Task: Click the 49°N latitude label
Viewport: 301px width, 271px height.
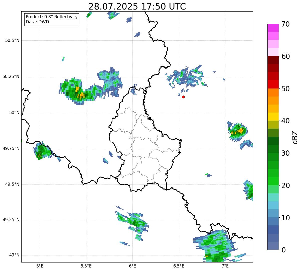Action: click(x=14, y=255)
